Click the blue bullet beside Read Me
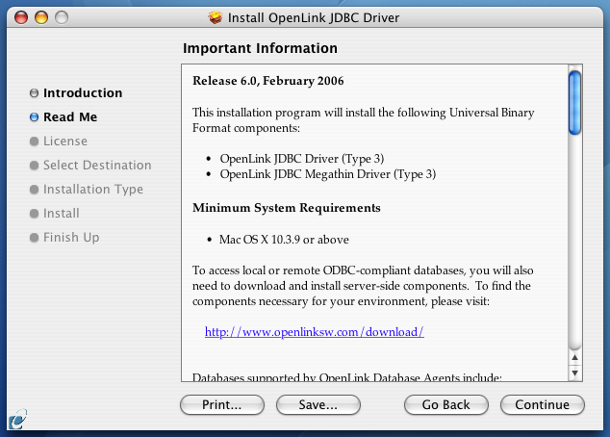Screen dimensions: 610x437 [x=35, y=117]
